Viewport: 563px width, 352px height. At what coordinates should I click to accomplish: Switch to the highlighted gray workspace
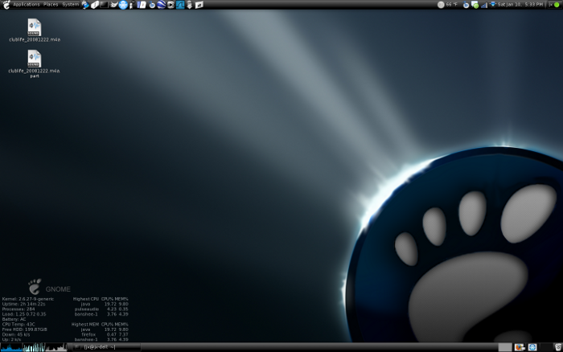point(505,347)
